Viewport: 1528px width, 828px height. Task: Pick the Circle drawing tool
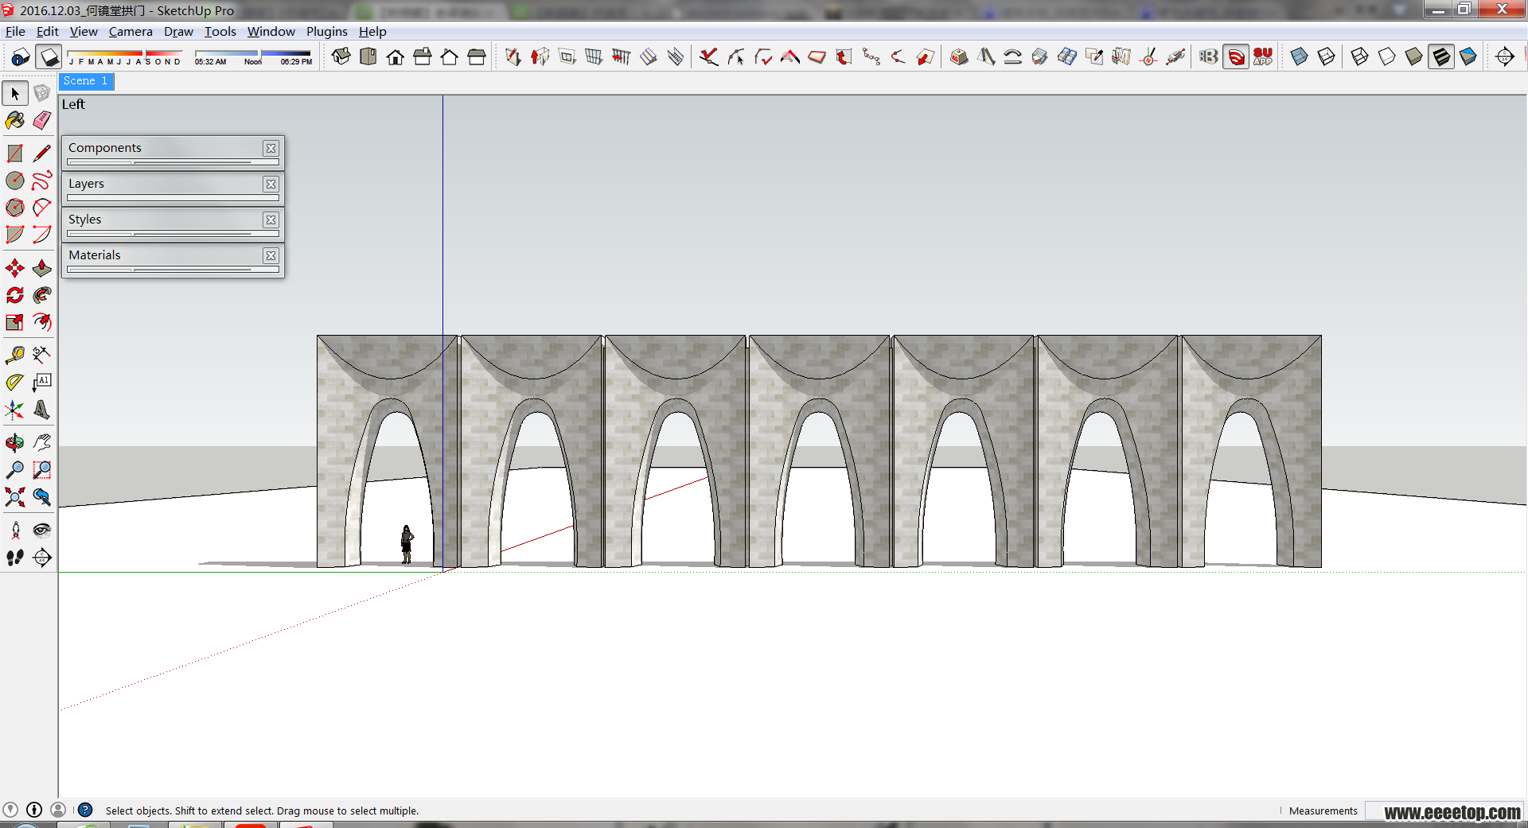click(15, 181)
